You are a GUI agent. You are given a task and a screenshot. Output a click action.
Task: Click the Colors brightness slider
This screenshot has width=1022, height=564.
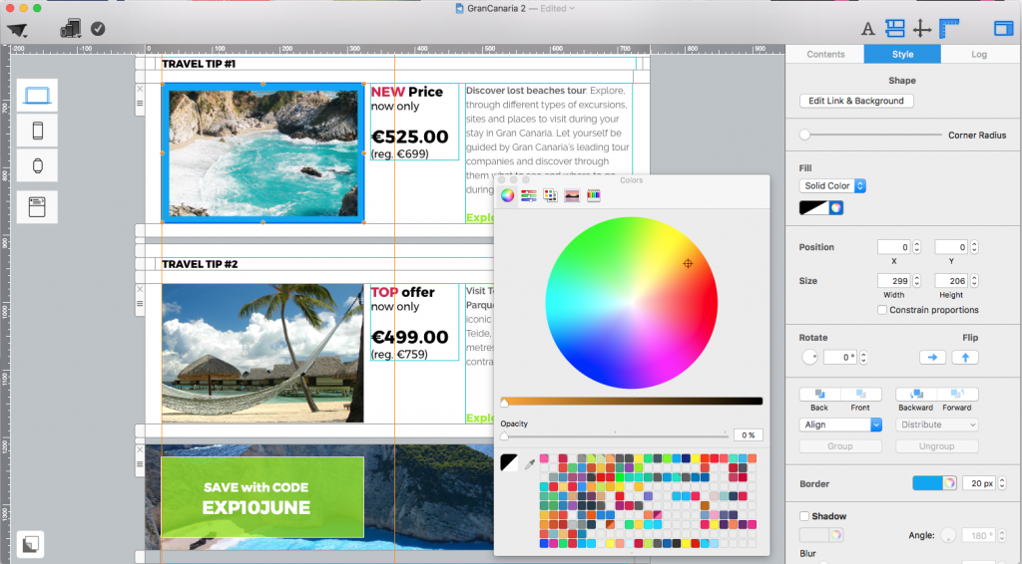coord(632,402)
